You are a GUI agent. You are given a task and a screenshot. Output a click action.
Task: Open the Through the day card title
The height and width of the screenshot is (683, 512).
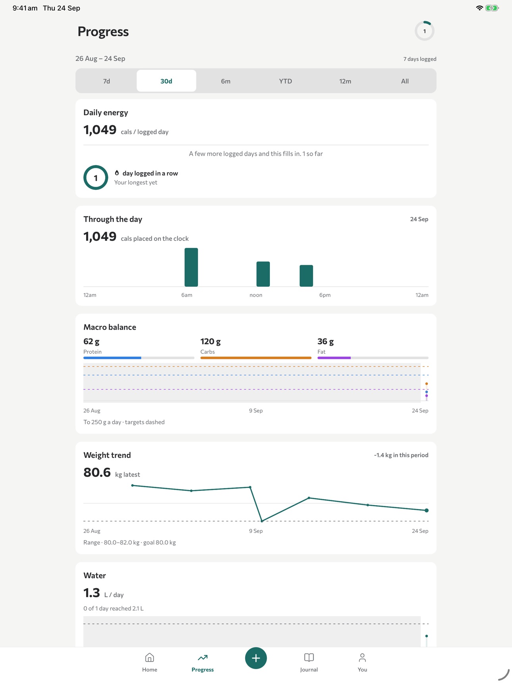tap(113, 219)
